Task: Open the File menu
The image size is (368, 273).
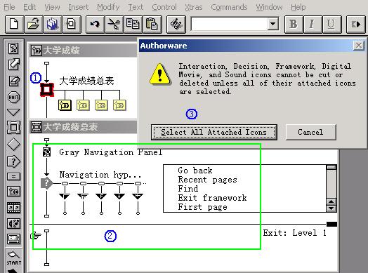Action: (x=9, y=7)
